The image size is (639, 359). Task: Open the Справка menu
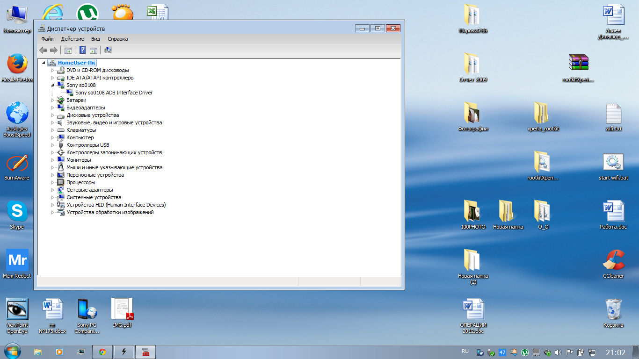click(117, 39)
